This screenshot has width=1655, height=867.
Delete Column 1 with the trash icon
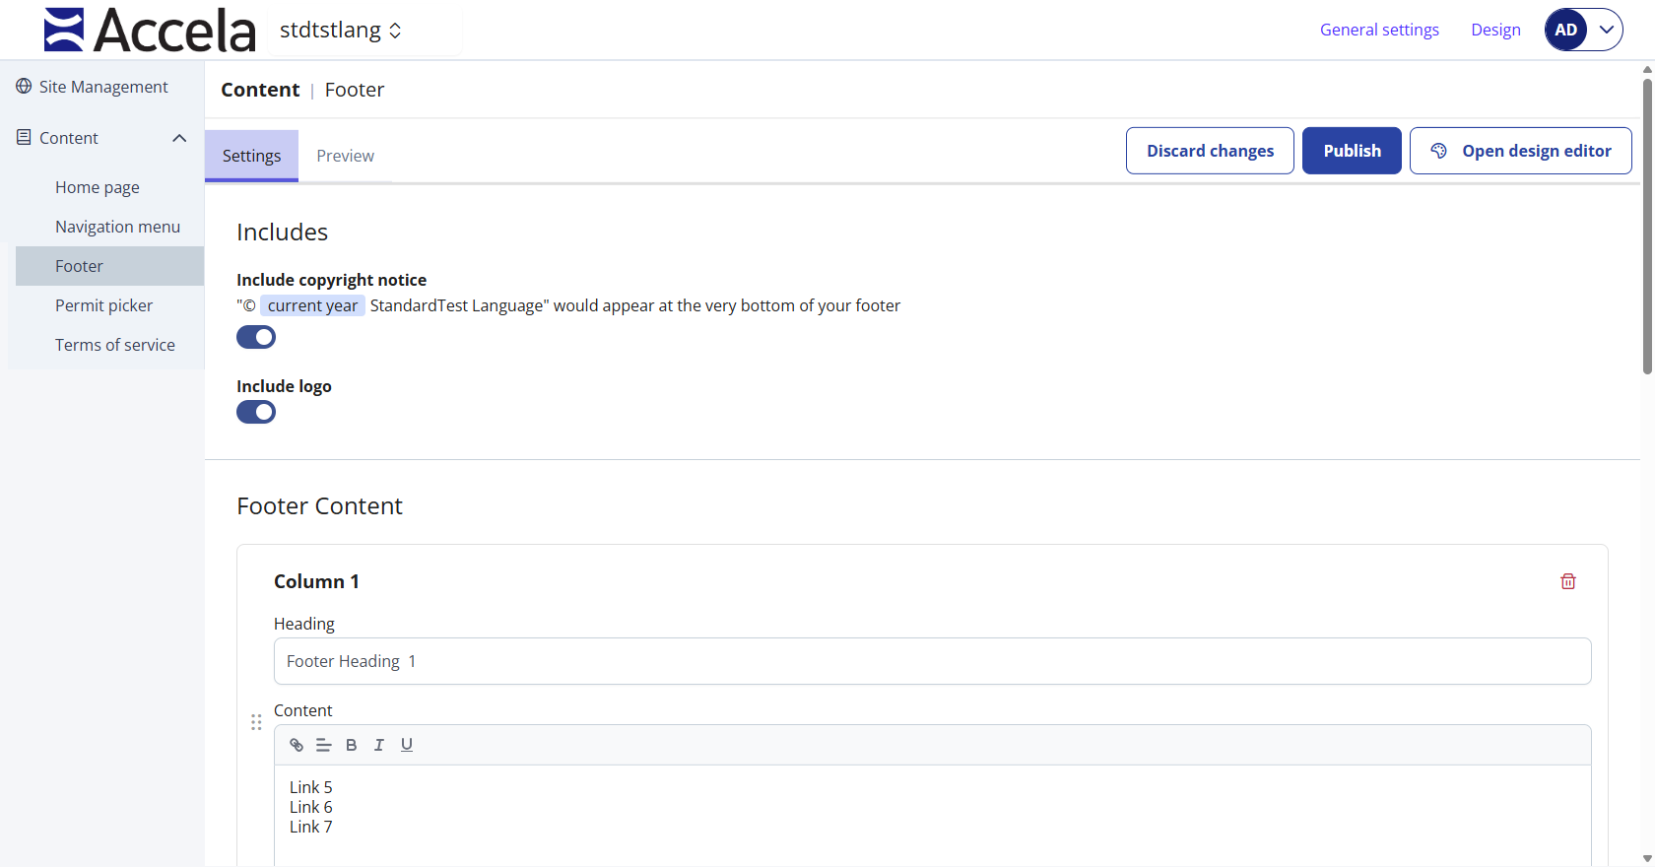(x=1567, y=581)
